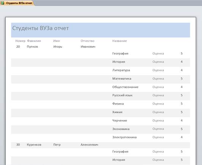
Task: Click the grade 4 for Черчение
Action: click(181, 121)
